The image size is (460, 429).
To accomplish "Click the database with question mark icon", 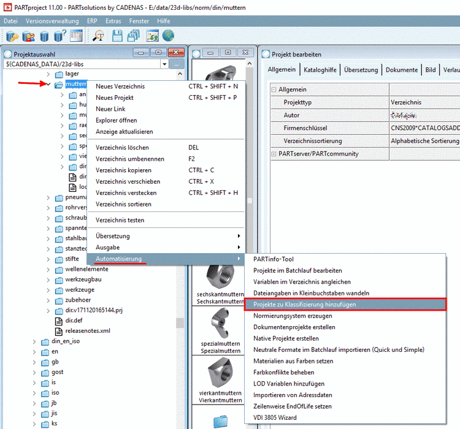I will click(x=60, y=36).
